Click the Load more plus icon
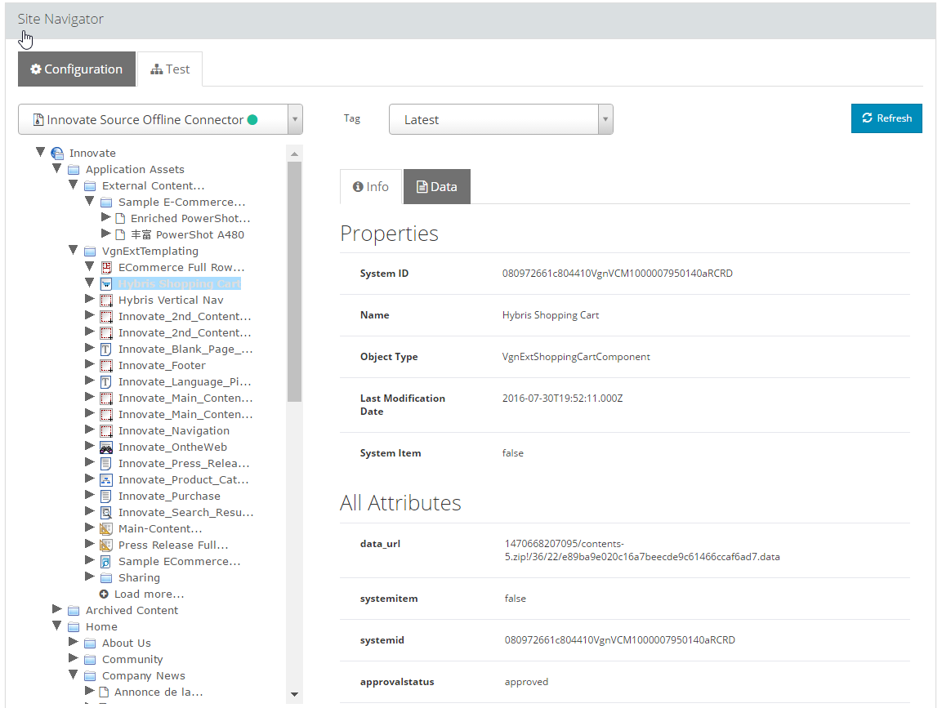 [x=104, y=594]
